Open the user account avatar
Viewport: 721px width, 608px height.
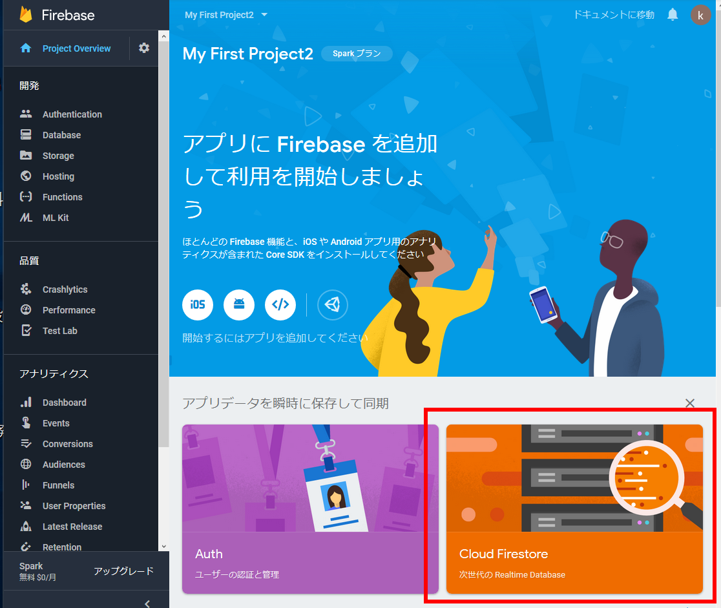click(x=700, y=15)
